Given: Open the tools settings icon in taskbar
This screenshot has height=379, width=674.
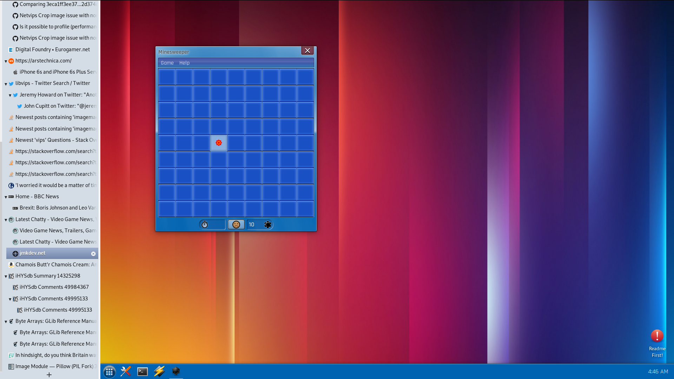Looking at the screenshot, I should 126,371.
